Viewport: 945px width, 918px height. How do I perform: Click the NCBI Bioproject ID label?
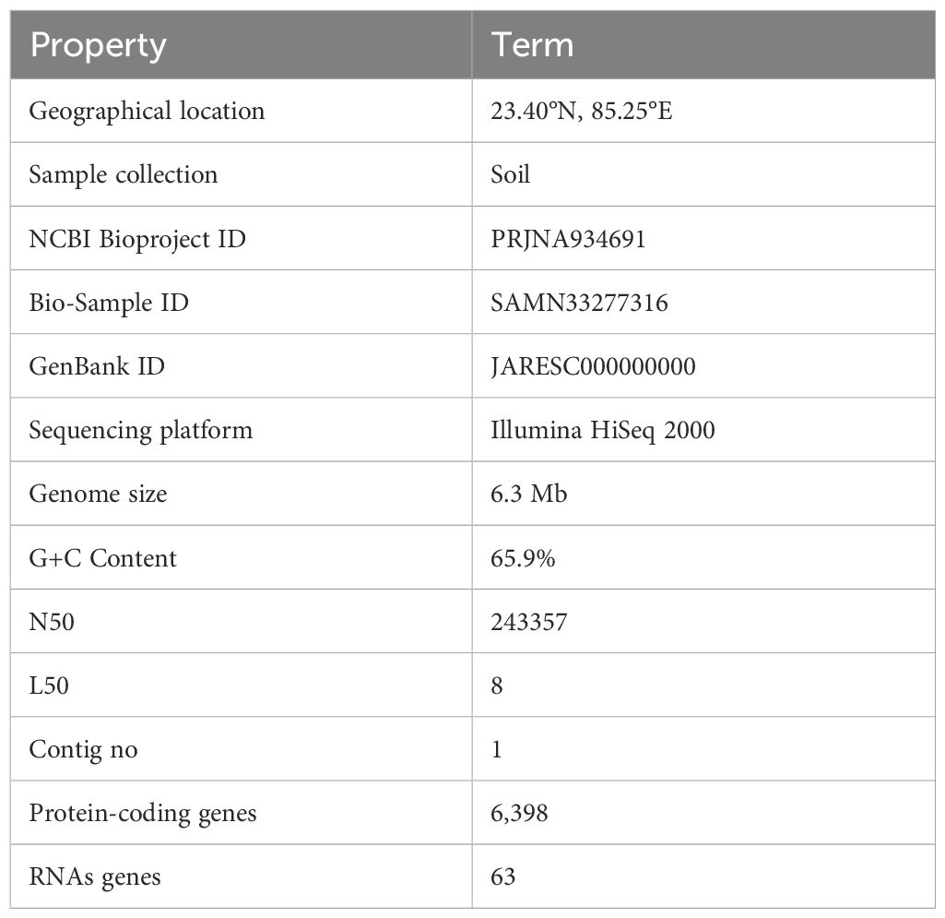[x=137, y=239]
